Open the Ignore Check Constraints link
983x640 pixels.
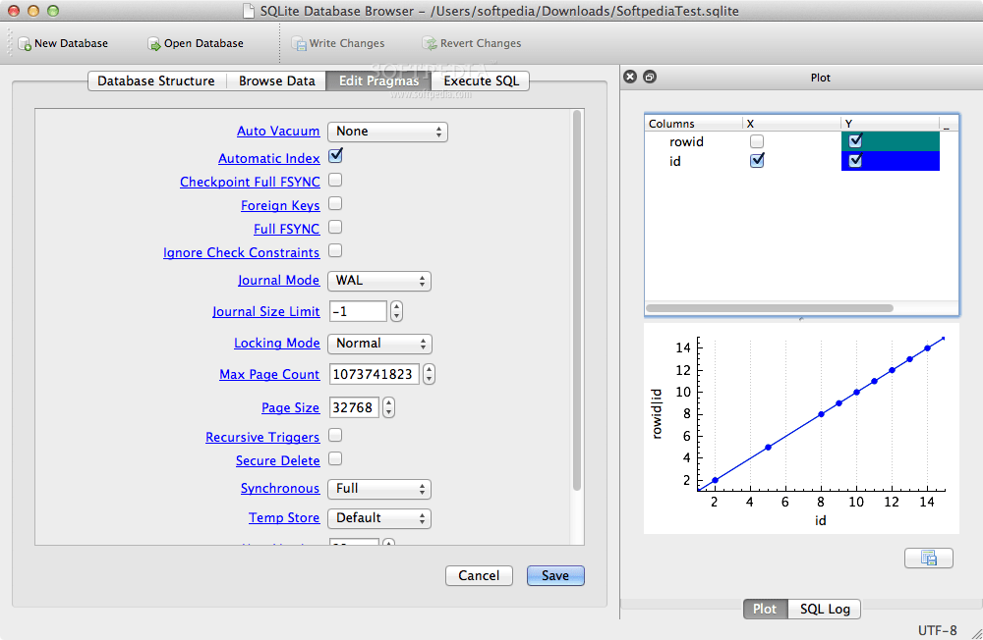[242, 252]
